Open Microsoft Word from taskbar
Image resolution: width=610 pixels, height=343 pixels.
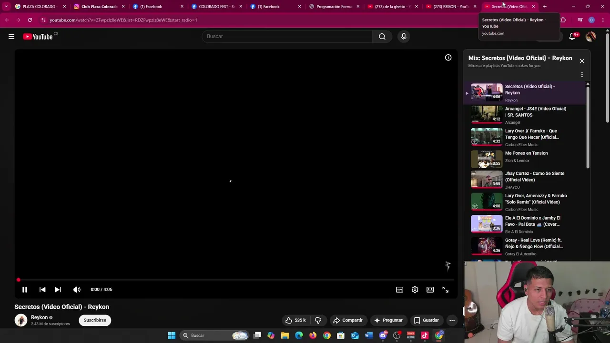click(369, 335)
